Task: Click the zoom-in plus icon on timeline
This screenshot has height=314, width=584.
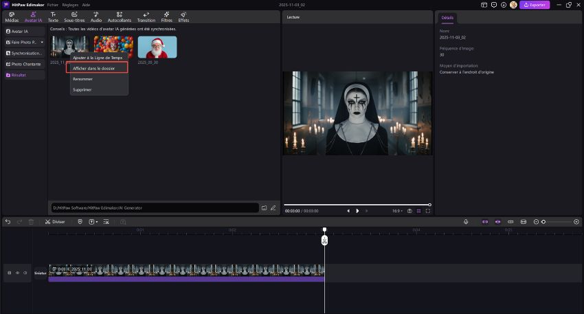Action: click(x=576, y=222)
